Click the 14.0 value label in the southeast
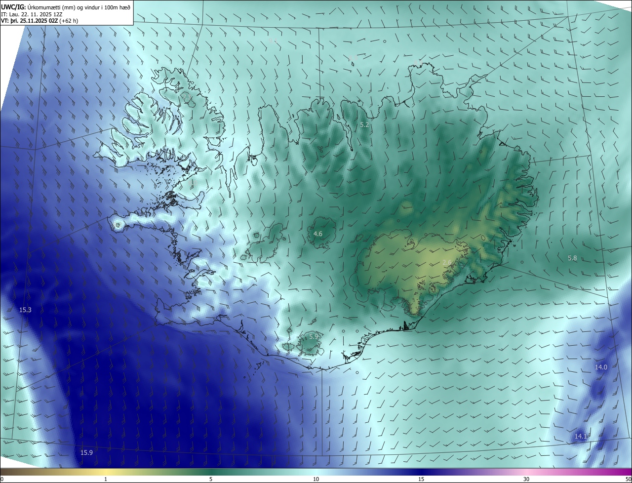Image resolution: width=632 pixels, height=483 pixels. coord(601,367)
